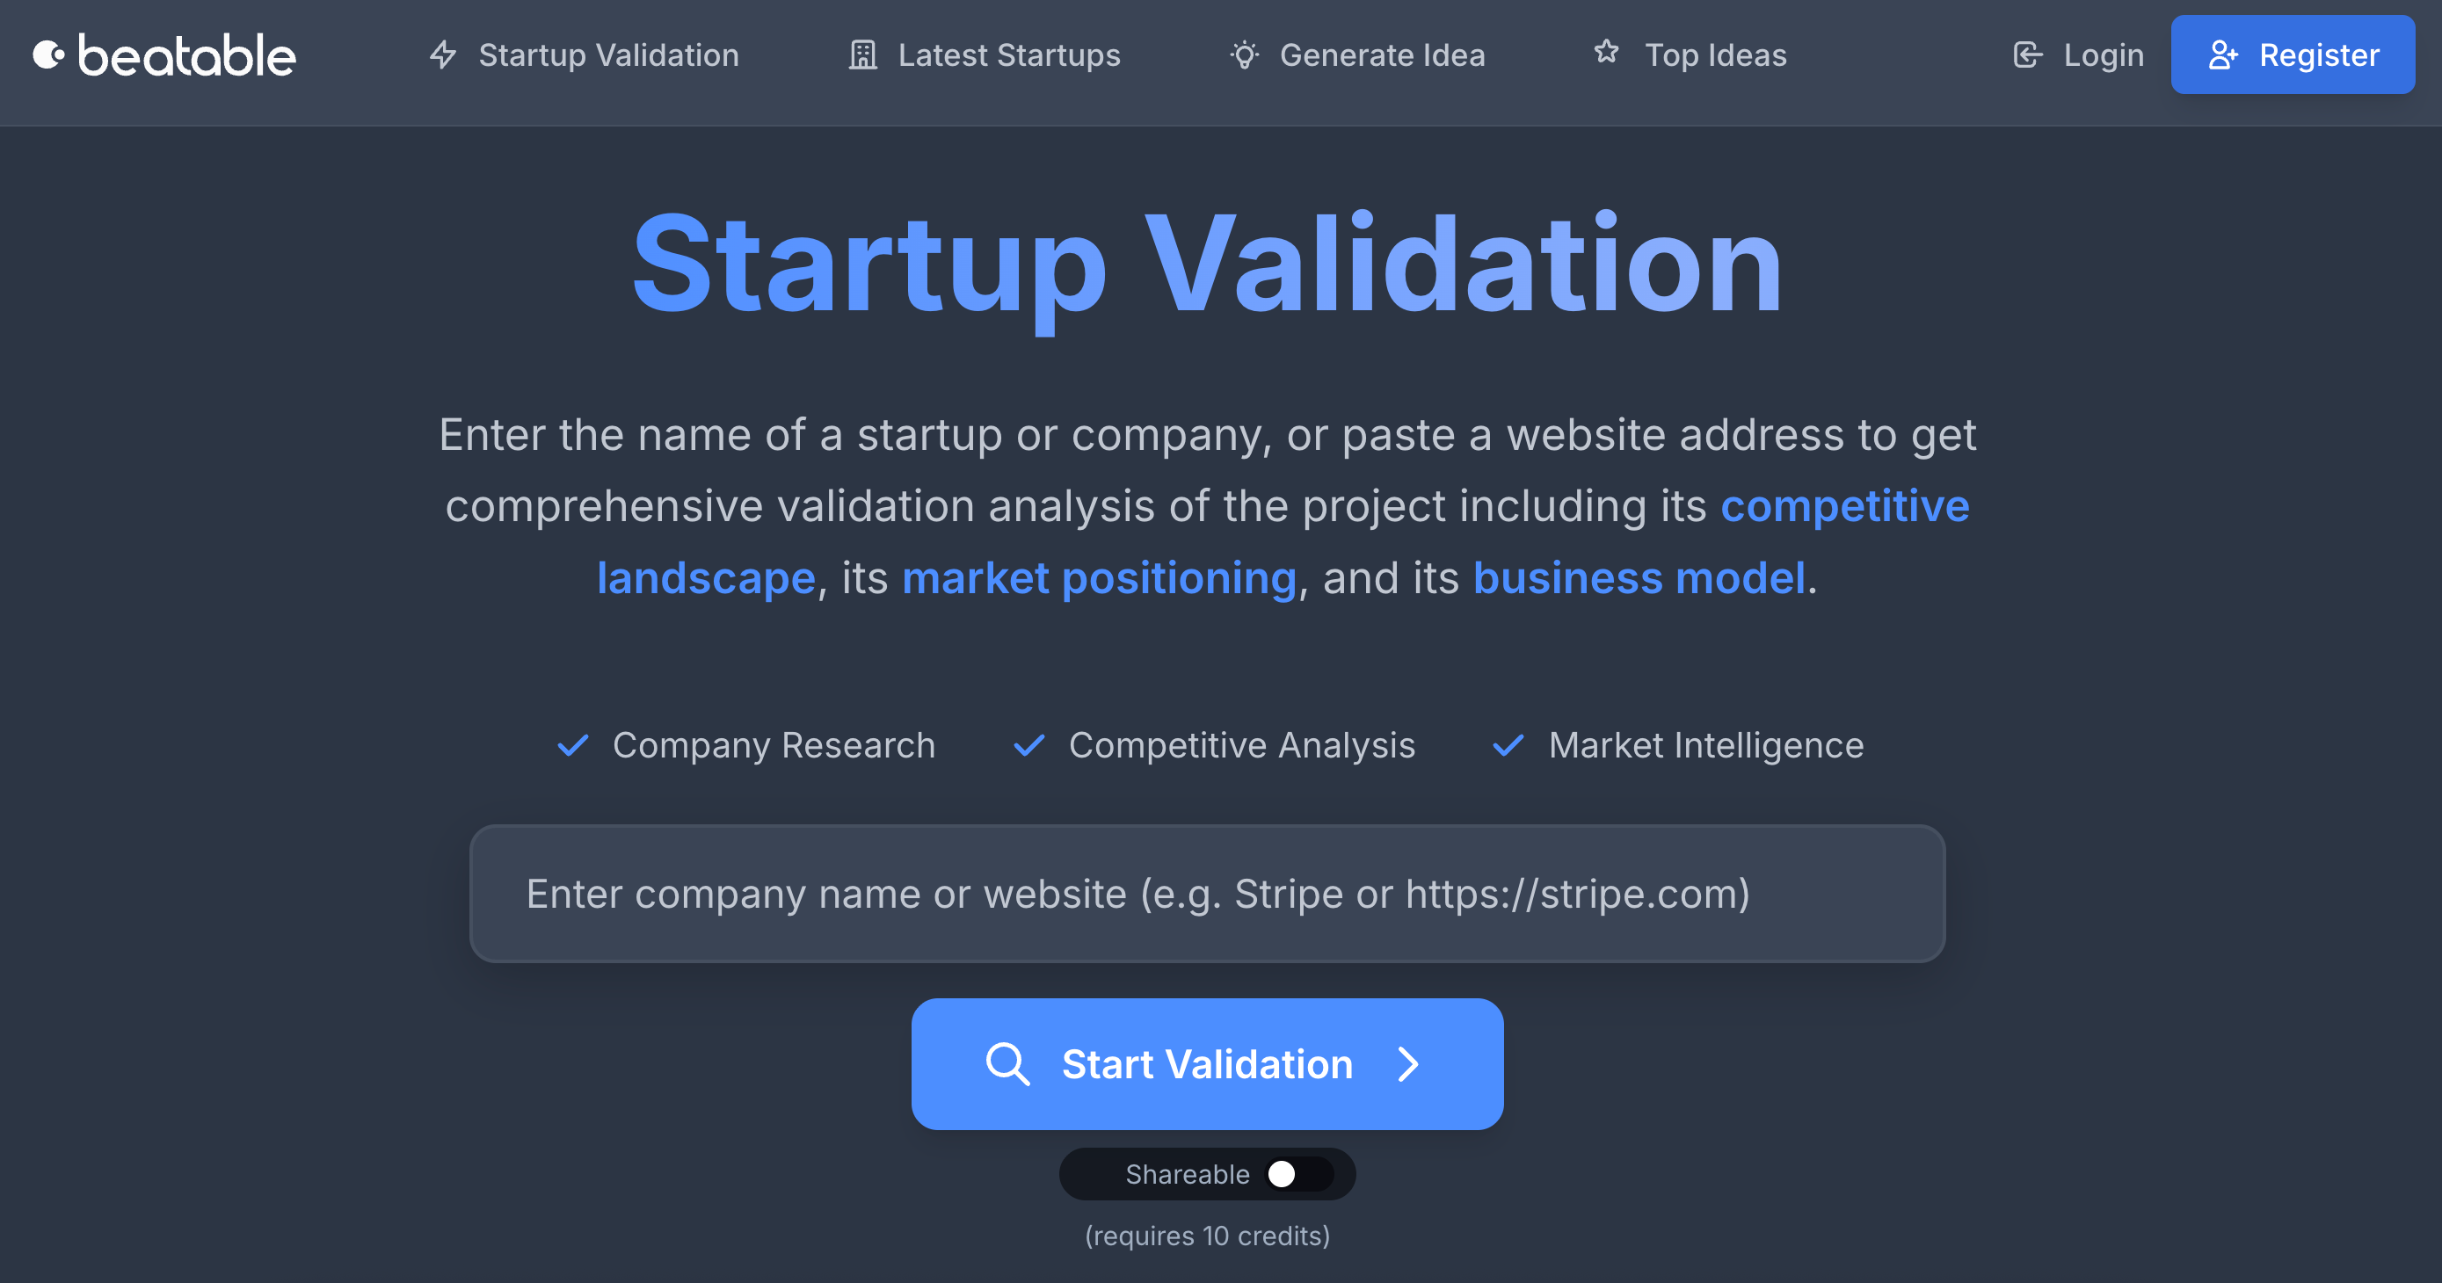Click the chevron arrow on Start Validation
This screenshot has height=1283, width=2442.
(1409, 1064)
